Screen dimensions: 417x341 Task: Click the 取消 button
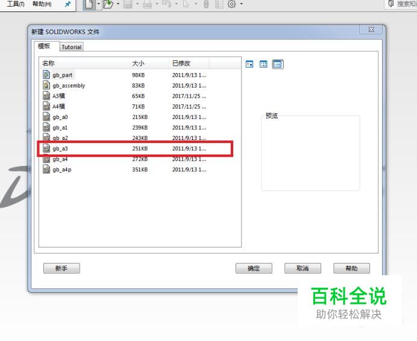303,268
